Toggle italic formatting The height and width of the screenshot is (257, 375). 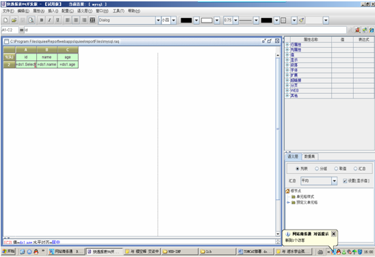[x=49, y=20]
